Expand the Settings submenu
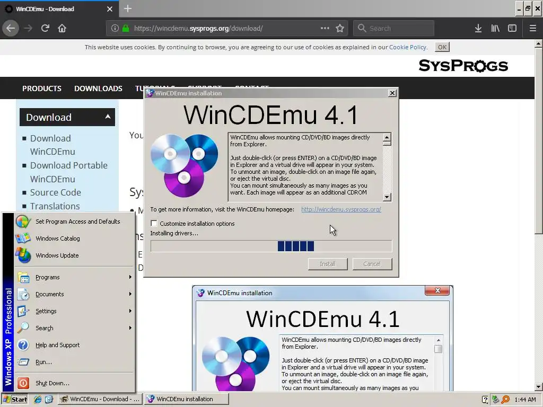This screenshot has height=407, width=543. click(74, 311)
